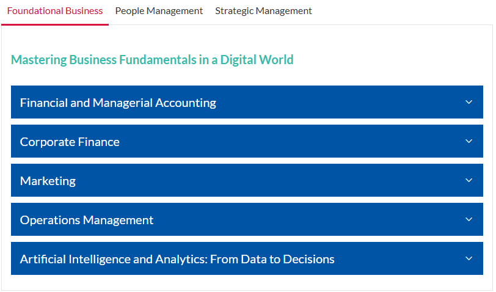Click the Mastering Business Fundamentals heading
Image resolution: width=496 pixels, height=292 pixels.
(152, 60)
